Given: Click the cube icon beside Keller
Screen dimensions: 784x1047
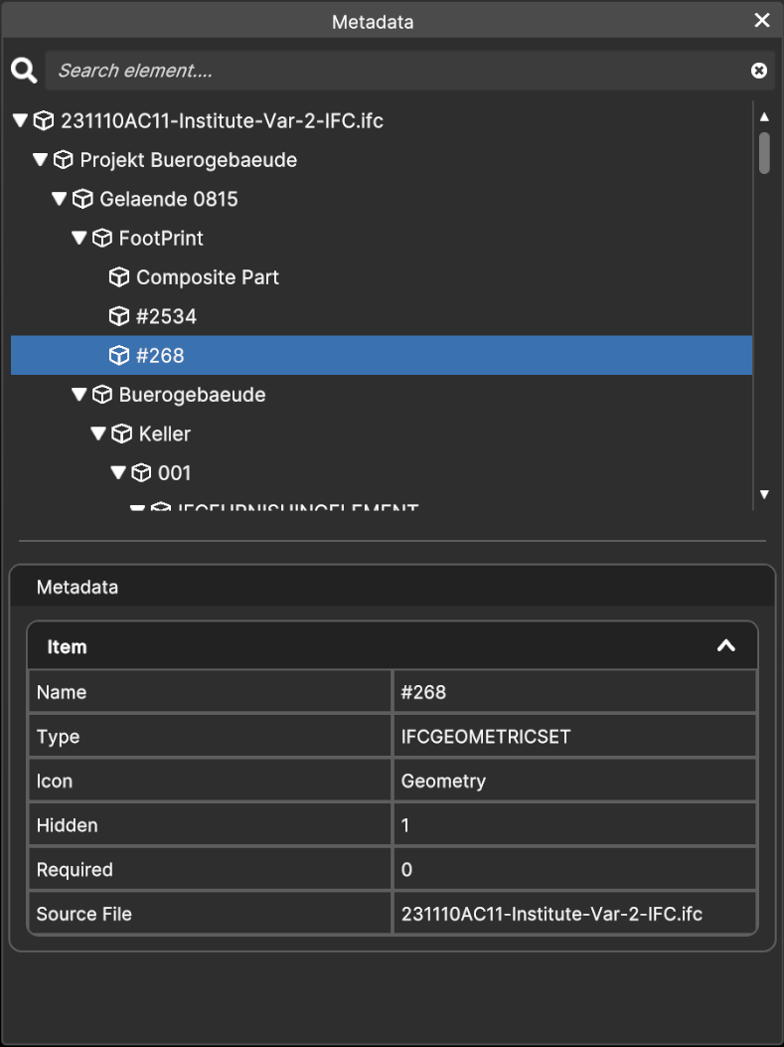Looking at the screenshot, I should [x=121, y=434].
